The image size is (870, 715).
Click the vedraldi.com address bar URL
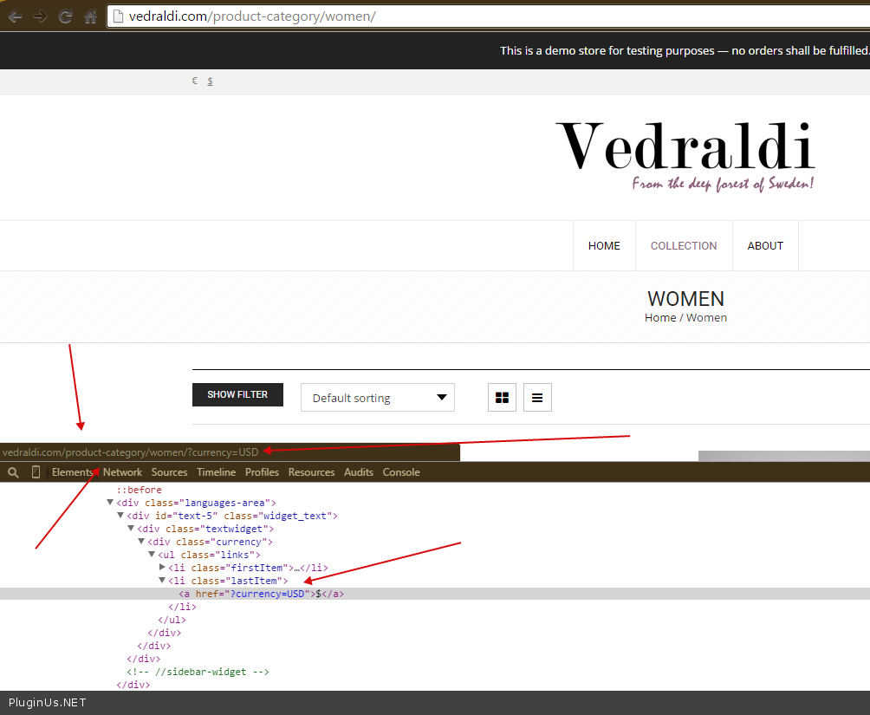coord(252,16)
